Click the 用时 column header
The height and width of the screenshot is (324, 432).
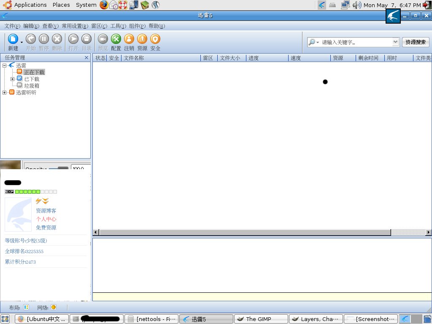pyautogui.click(x=399, y=58)
